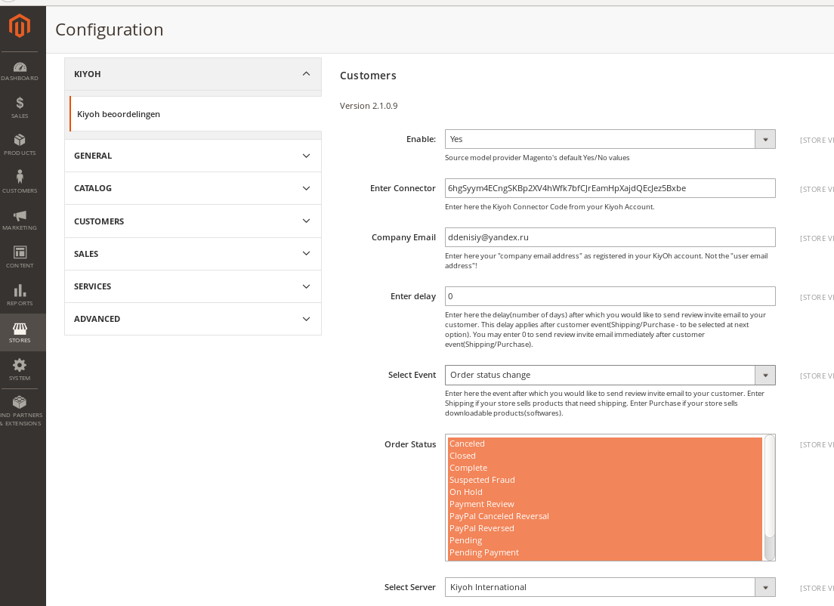Click the Order Status list scrollbar
Screen dimensions: 834x606
(769, 498)
